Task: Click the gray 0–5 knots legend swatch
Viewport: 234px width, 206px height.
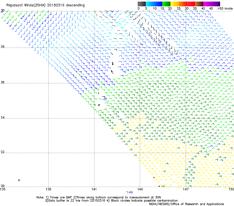Action: pos(142,4)
